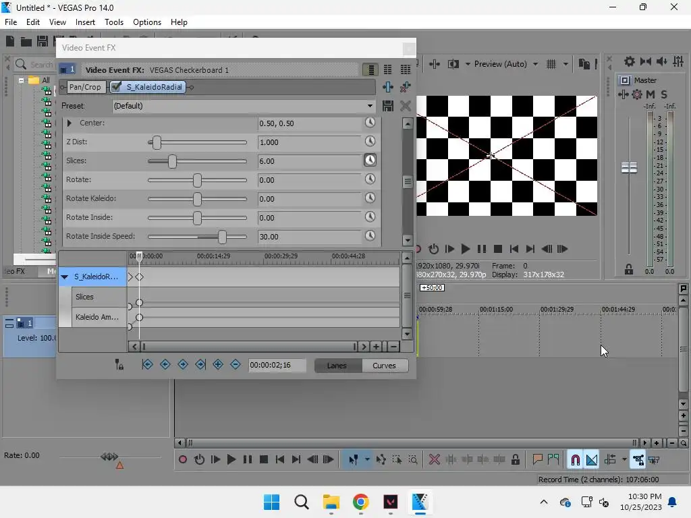Switch to two-column parameter view icon
Screen dimensions: 691x518
388,69
